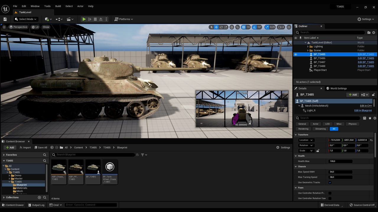This screenshot has height=212, width=378.
Task: Toggle the Scale lock ratio icon
Action: point(318,151)
